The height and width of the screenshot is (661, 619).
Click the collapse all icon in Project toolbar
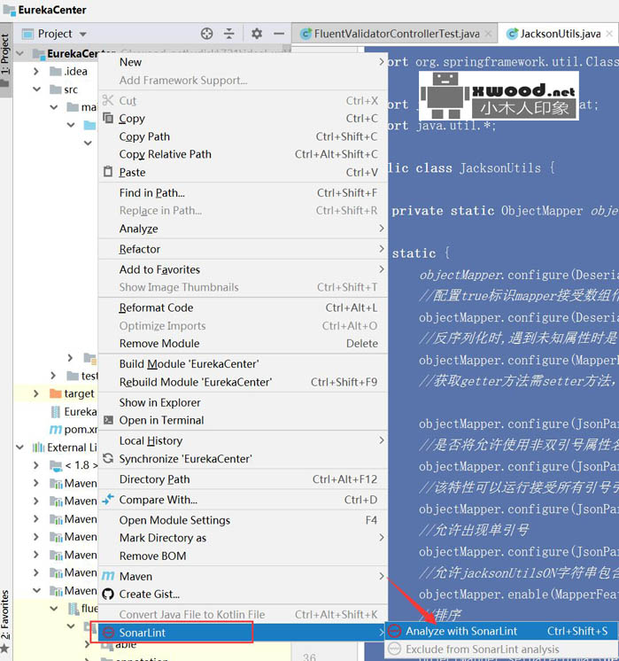pyautogui.click(x=228, y=34)
